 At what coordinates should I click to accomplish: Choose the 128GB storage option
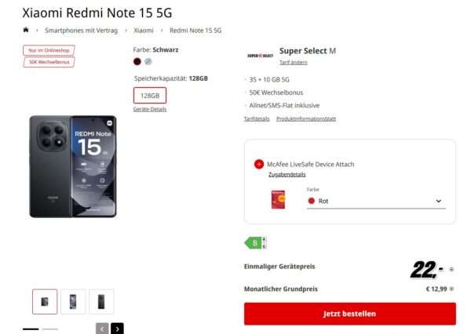149,96
